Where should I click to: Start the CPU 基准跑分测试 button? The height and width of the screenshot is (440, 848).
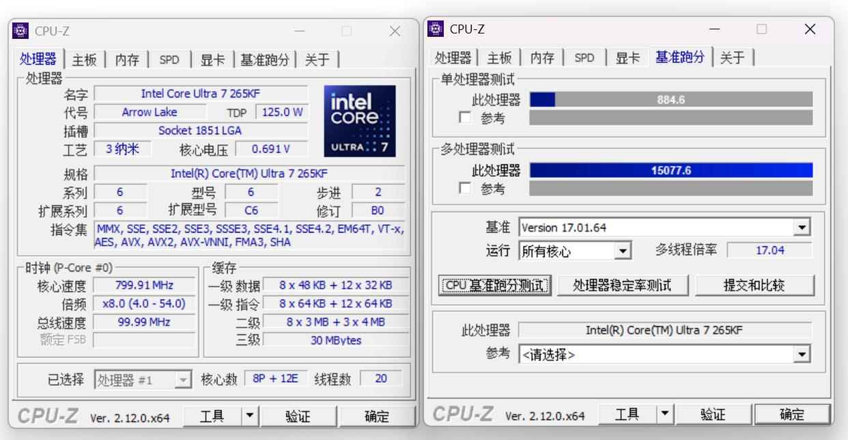[496, 286]
